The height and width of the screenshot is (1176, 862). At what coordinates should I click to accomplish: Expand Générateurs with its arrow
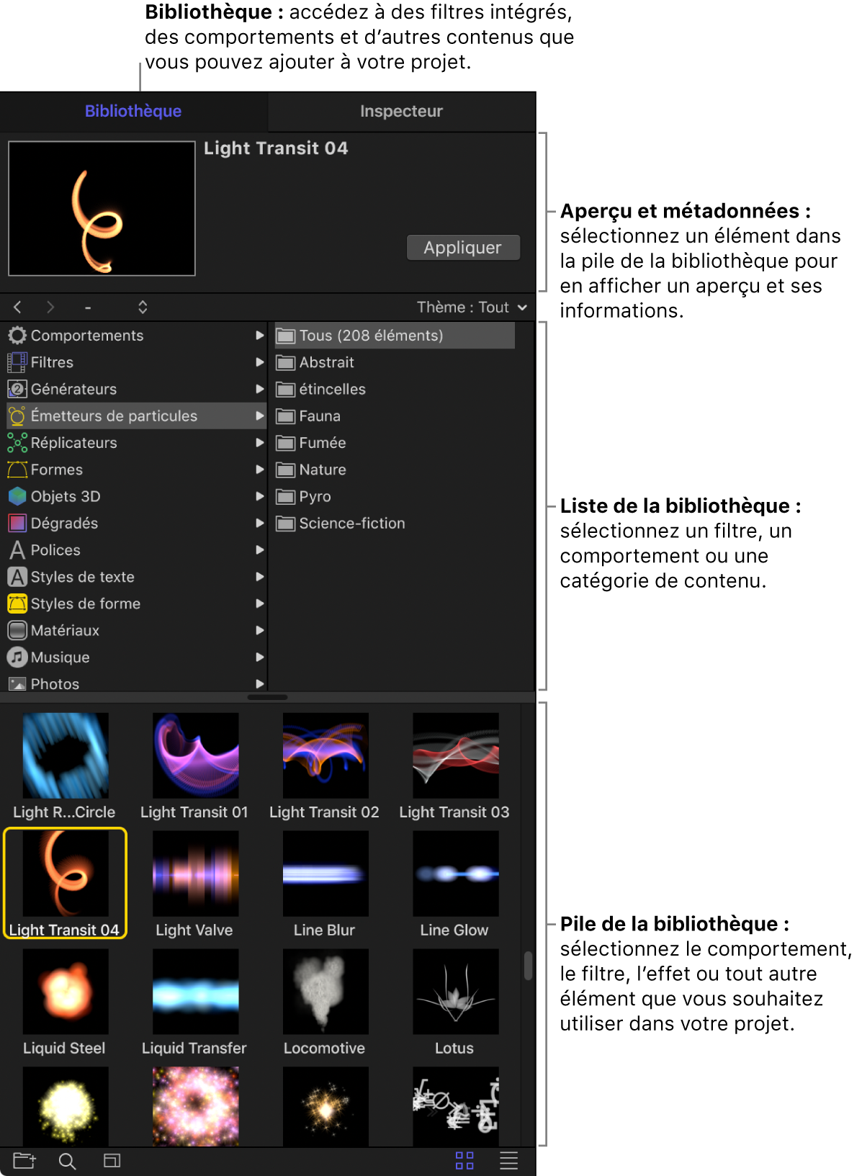(260, 389)
